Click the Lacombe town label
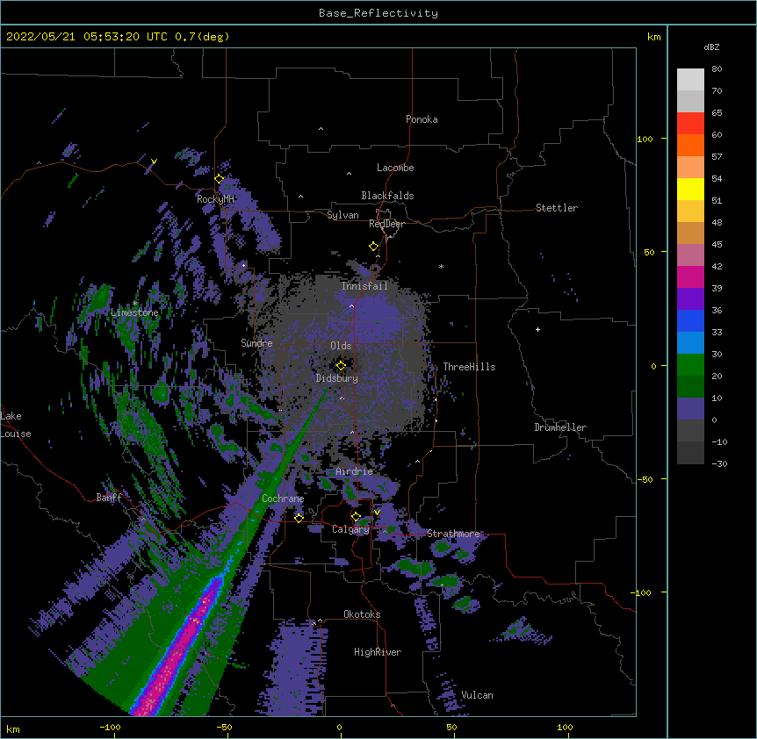The width and height of the screenshot is (757, 739). click(x=395, y=168)
